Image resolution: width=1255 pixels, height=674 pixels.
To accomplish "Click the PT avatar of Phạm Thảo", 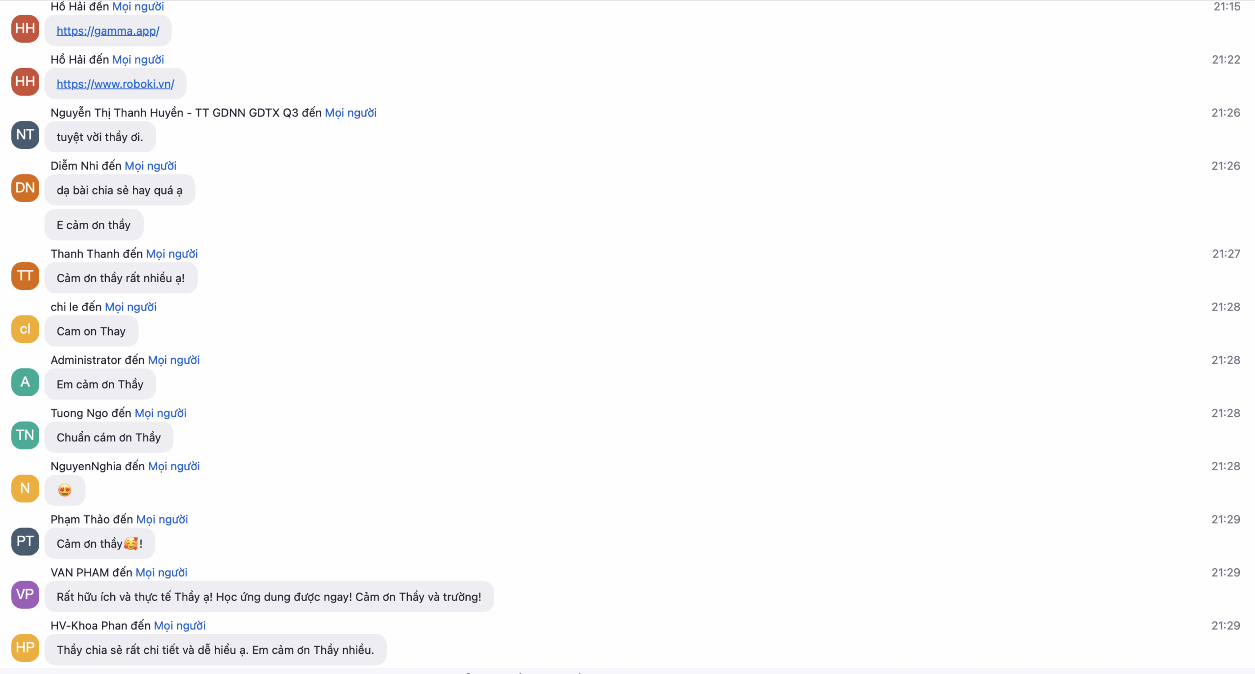I will 25,541.
